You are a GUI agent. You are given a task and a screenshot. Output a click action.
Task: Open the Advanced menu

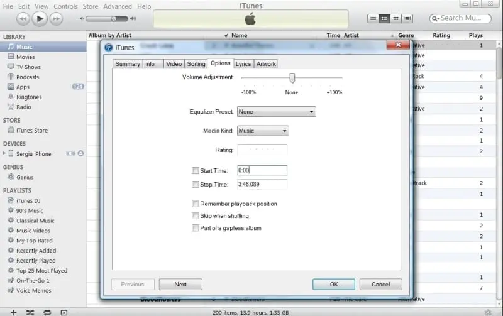(118, 6)
